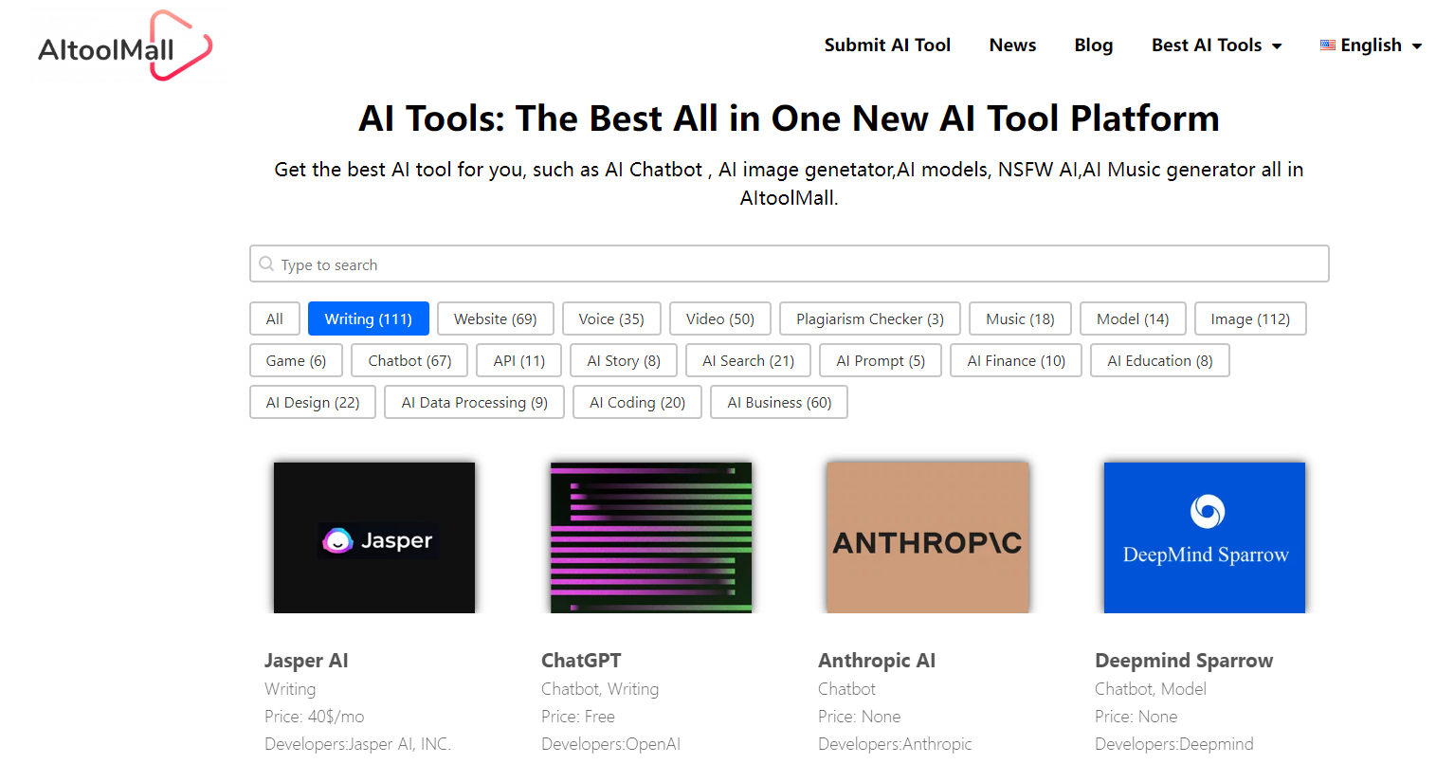This screenshot has width=1436, height=782.
Task: Open the Blog menu item
Action: 1093,45
